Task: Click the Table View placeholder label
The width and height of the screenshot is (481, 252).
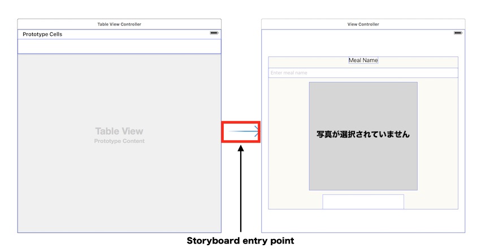Action: pyautogui.click(x=119, y=131)
